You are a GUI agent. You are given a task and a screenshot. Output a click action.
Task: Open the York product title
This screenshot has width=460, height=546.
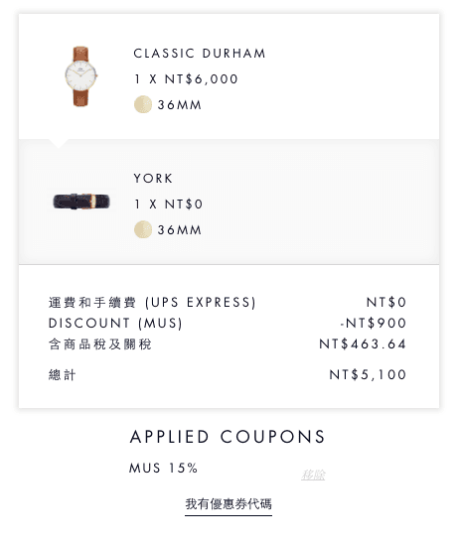tap(153, 179)
